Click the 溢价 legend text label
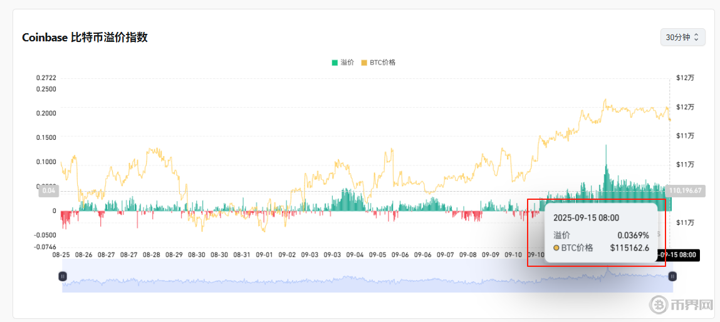This screenshot has width=720, height=322. point(347,63)
